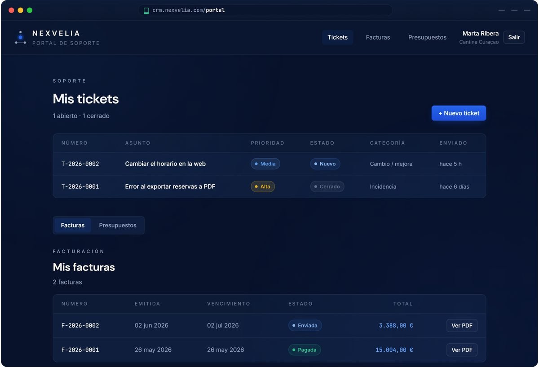The image size is (539, 368).
Task: Click the Enviada invoice status badge
Action: pyautogui.click(x=305, y=325)
